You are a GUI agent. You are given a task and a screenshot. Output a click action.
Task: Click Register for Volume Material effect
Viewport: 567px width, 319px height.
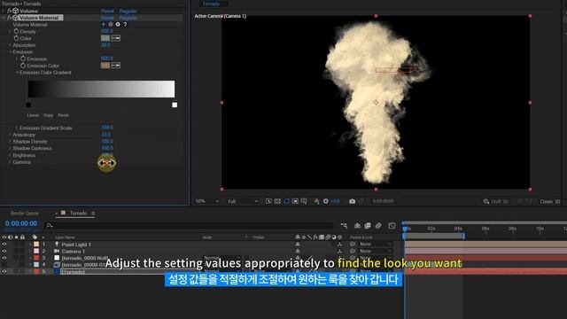(x=128, y=18)
